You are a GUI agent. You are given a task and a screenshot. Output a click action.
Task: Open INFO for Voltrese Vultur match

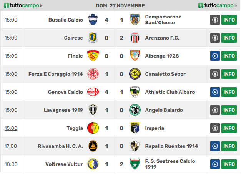229,164
